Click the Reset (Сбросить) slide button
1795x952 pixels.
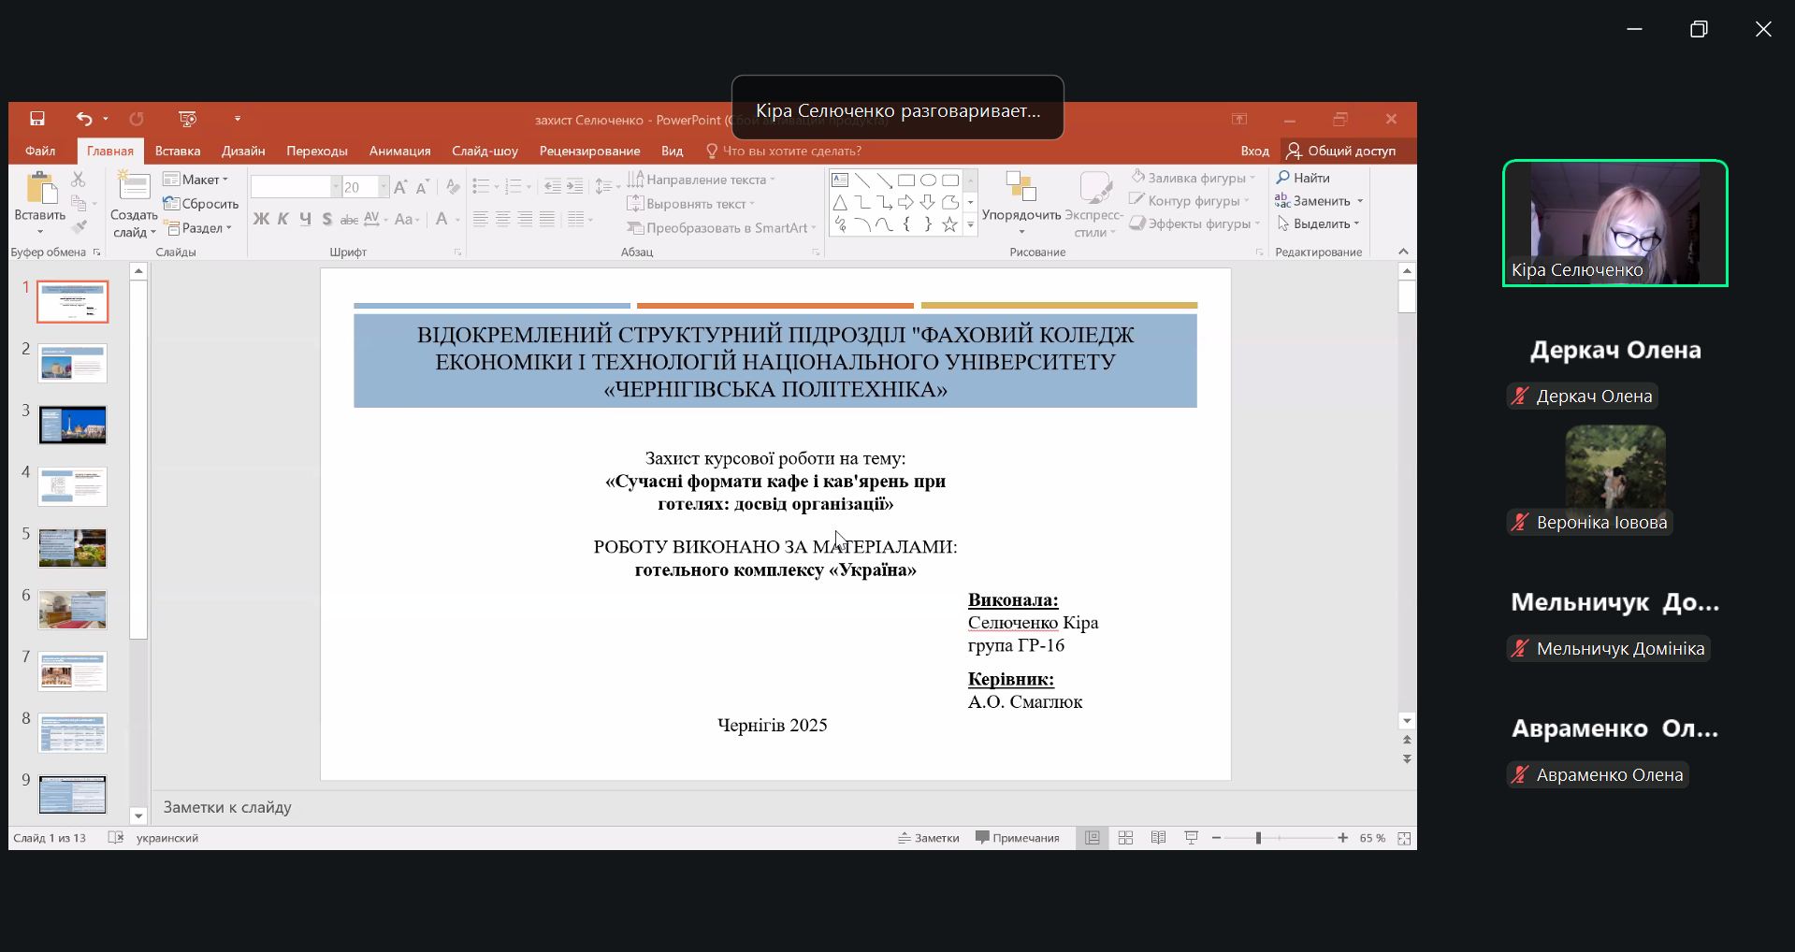pyautogui.click(x=201, y=204)
